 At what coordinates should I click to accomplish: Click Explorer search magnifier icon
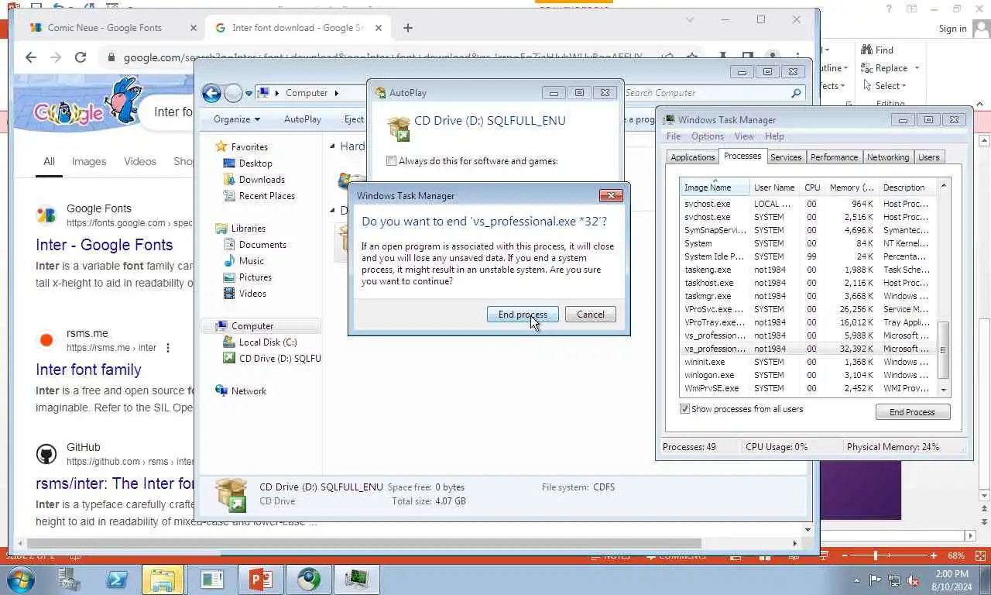pyautogui.click(x=796, y=93)
